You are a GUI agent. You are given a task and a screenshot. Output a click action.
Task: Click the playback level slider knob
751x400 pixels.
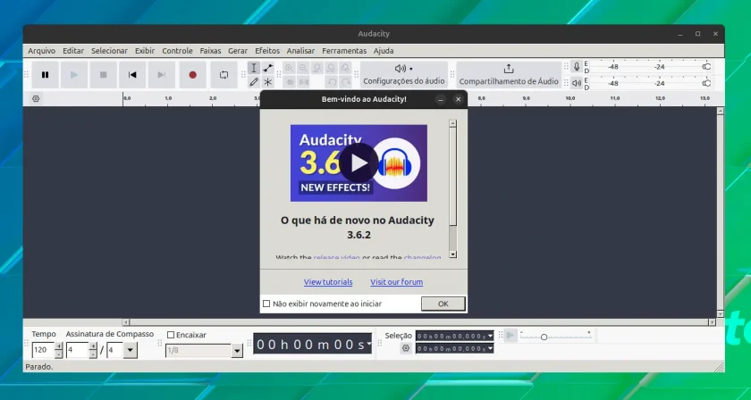pos(706,83)
